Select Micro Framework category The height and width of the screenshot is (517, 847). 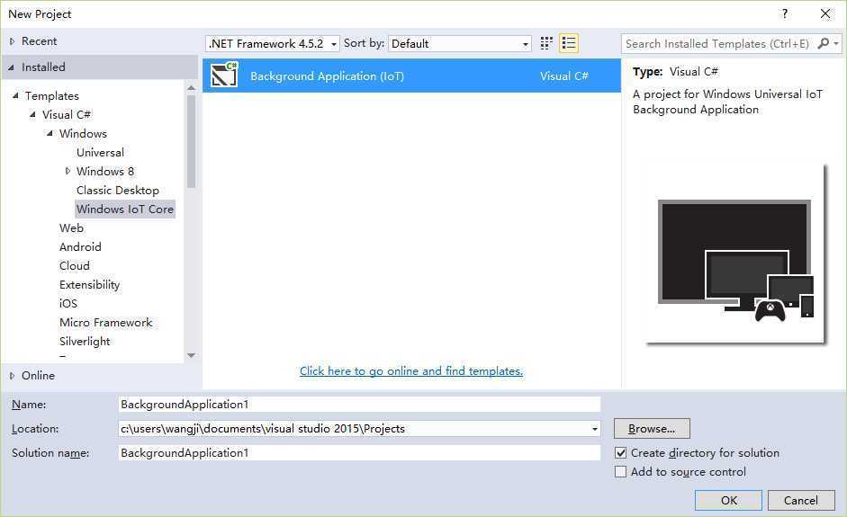(x=106, y=322)
